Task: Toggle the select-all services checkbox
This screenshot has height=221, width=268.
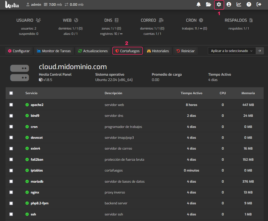Action: click(11, 93)
